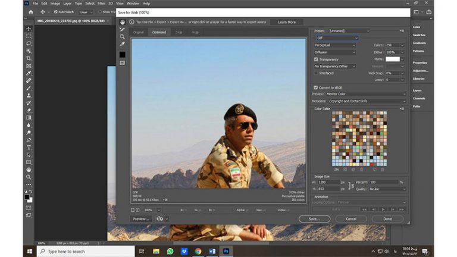The height and width of the screenshot is (257, 457).
Task: Click the Learn More button
Action: (x=286, y=22)
